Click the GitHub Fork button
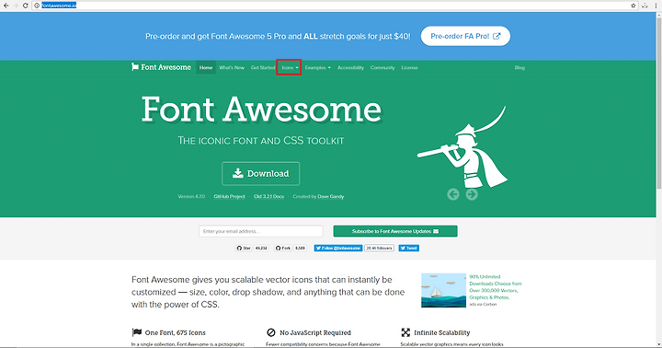This screenshot has width=662, height=348. [283, 249]
